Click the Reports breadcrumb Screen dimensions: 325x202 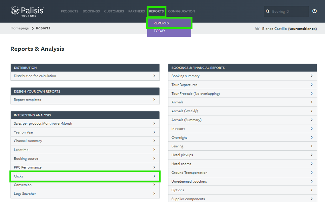click(43, 28)
